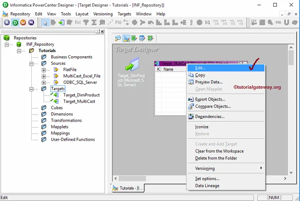Image resolution: width=300 pixels, height=201 pixels.
Task: Expand the MultiCast_Excel_File node
Action: 44,76
